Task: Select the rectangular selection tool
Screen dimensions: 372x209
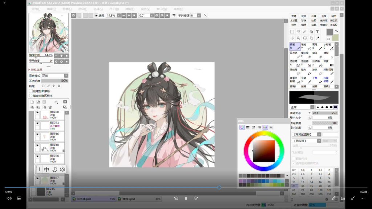Action: (x=292, y=32)
